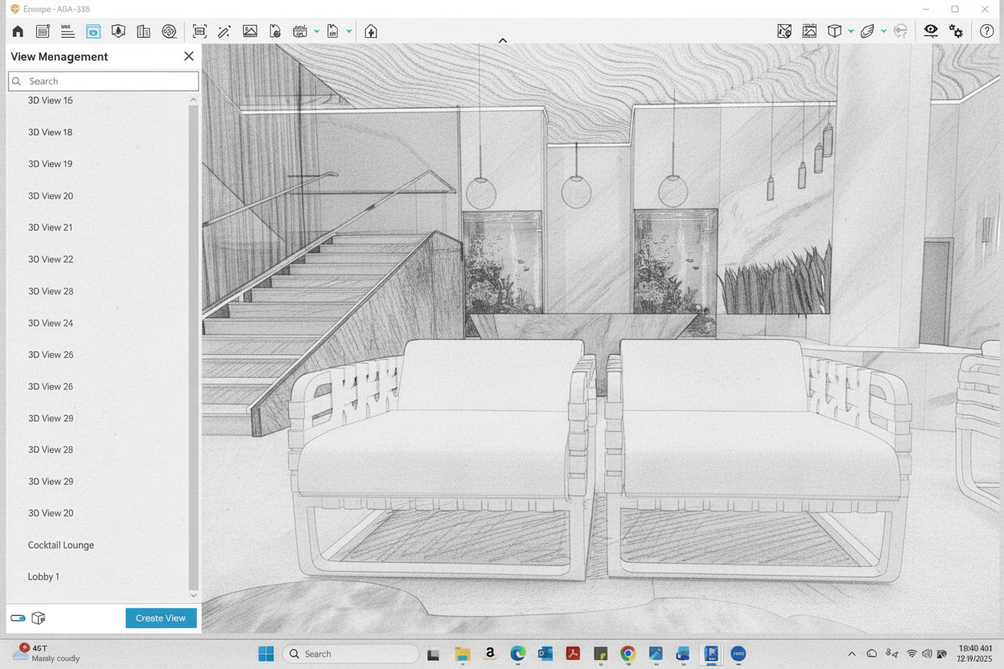Select the Cocktail Lounge view
Screen dimensions: 1004x669
pyautogui.click(x=61, y=545)
